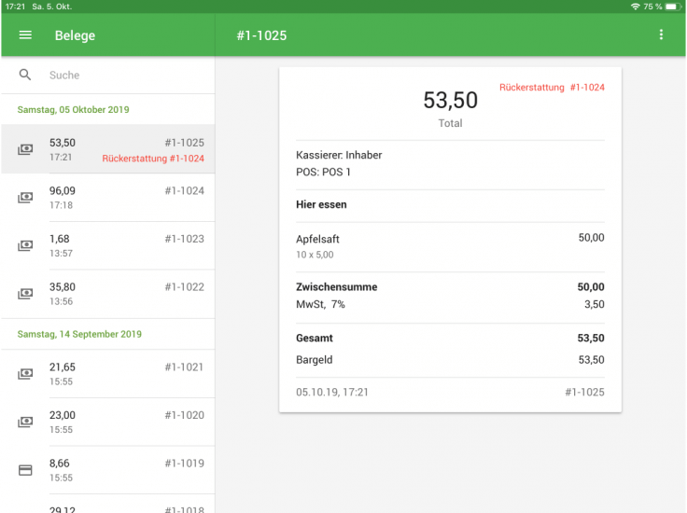
Task: Click Rückerstattung #1-1024 link in receipt list
Action: (x=153, y=159)
